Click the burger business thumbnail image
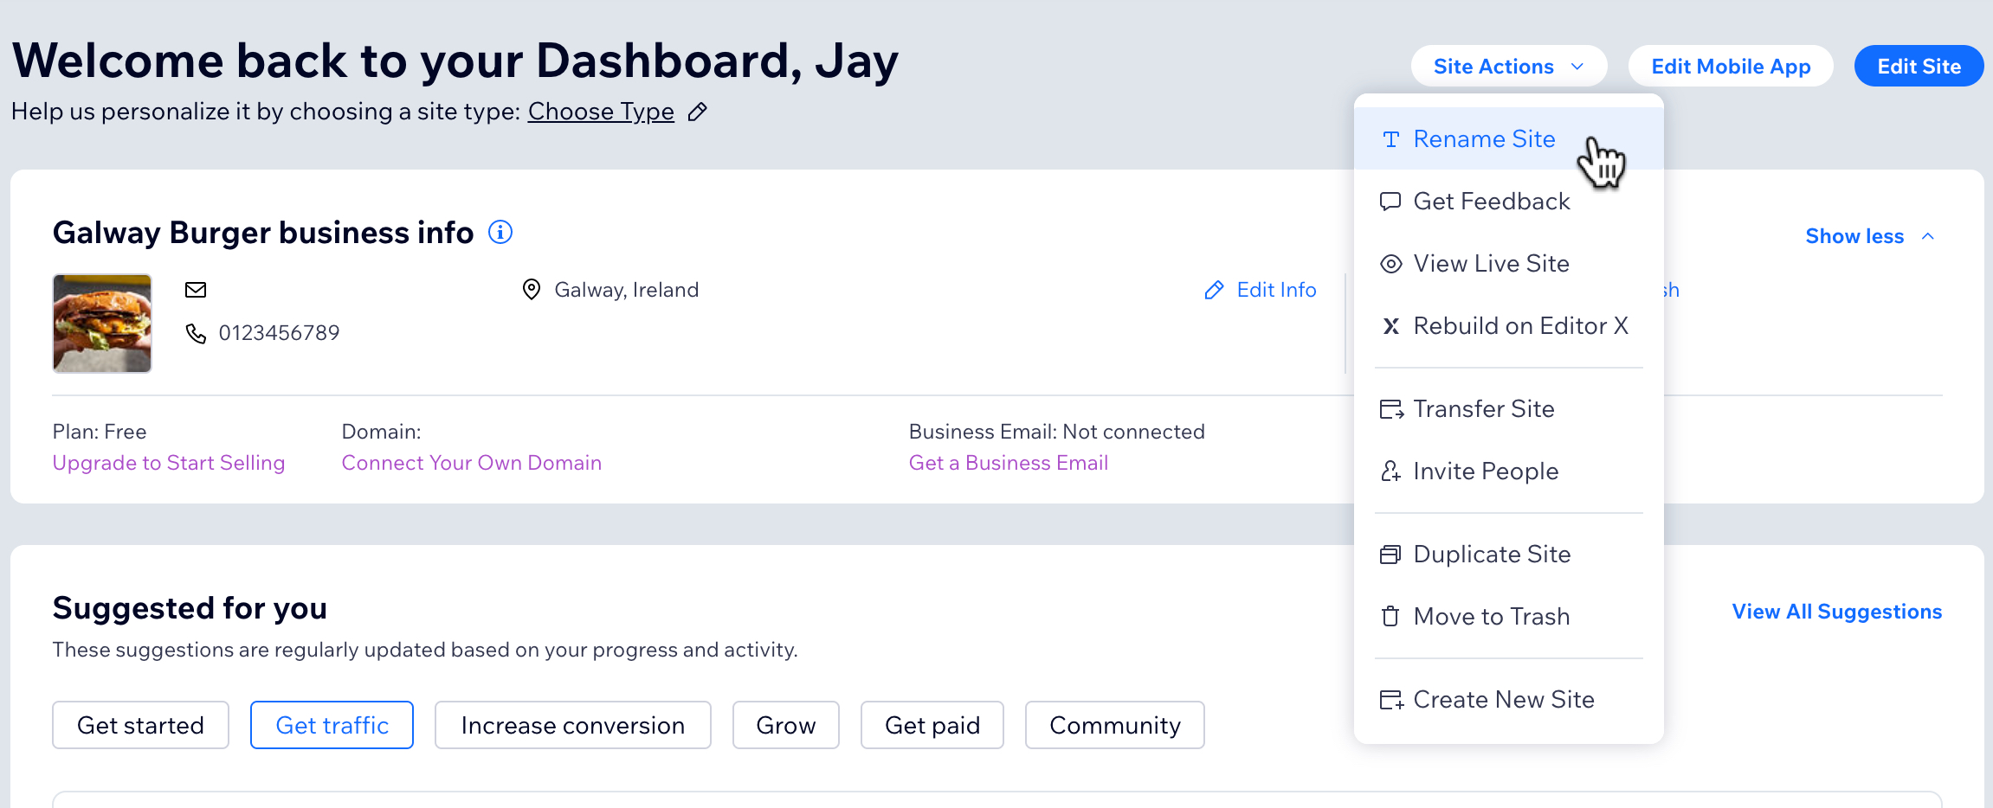The height and width of the screenshot is (808, 1993). point(102,324)
